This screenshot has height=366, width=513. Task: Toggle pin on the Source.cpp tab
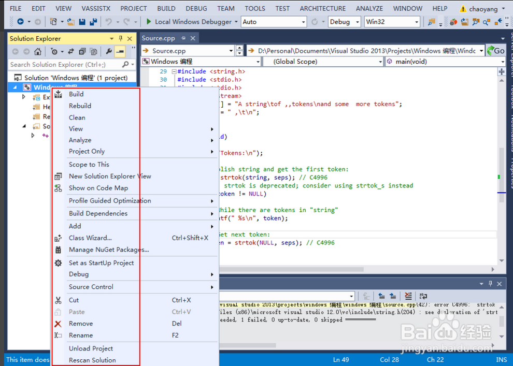pyautogui.click(x=183, y=38)
